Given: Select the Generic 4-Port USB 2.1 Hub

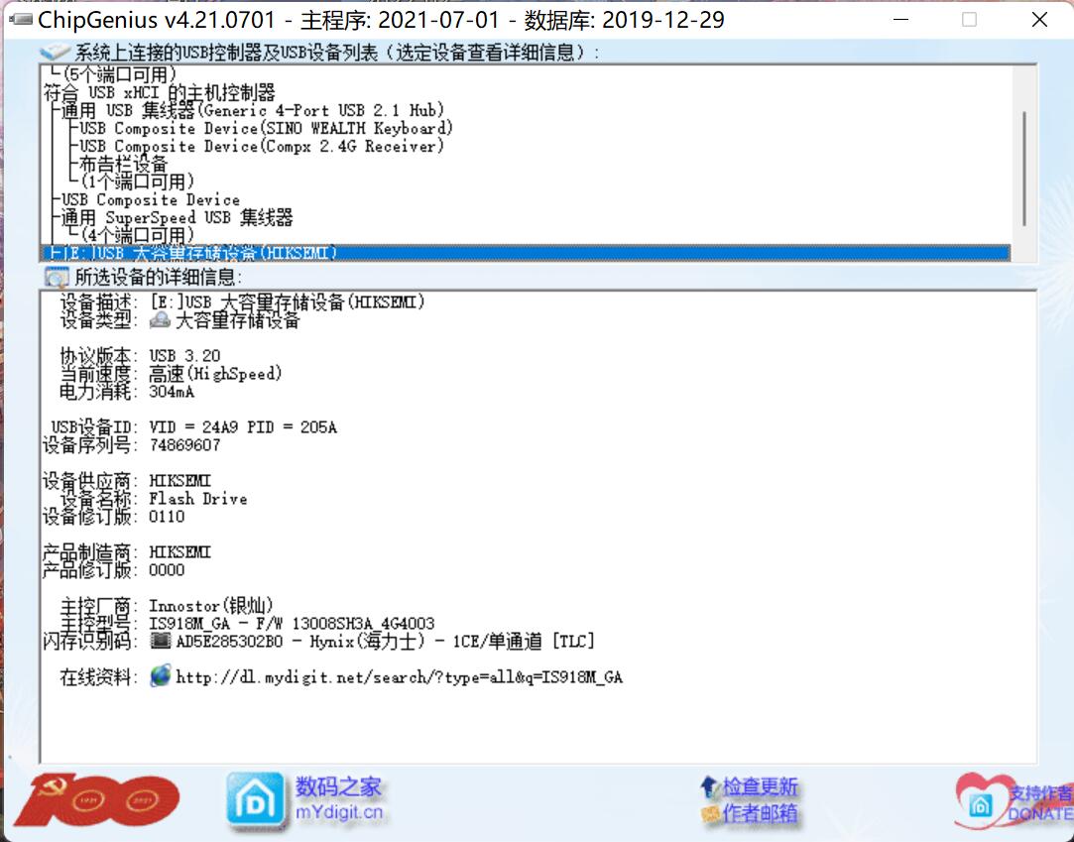Looking at the screenshot, I should [x=253, y=110].
